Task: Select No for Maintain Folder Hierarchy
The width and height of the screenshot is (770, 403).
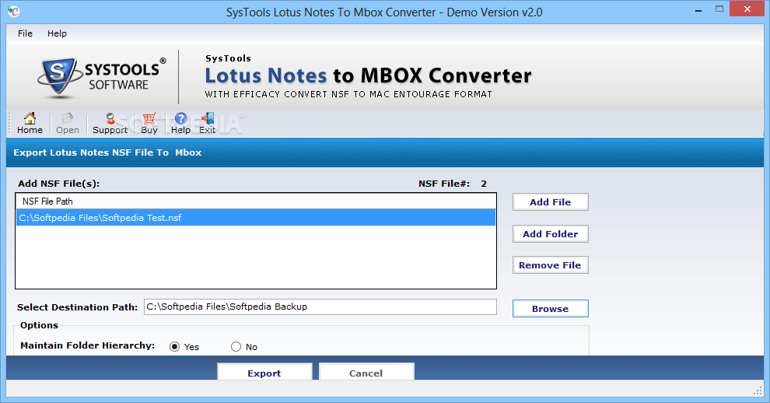Action: click(x=236, y=347)
